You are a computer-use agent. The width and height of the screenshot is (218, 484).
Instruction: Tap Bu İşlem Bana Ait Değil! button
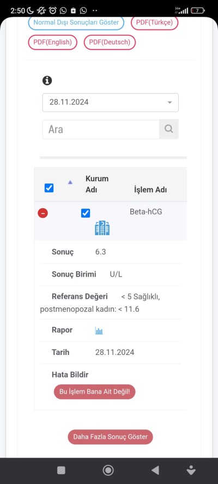pyautogui.click(x=94, y=391)
